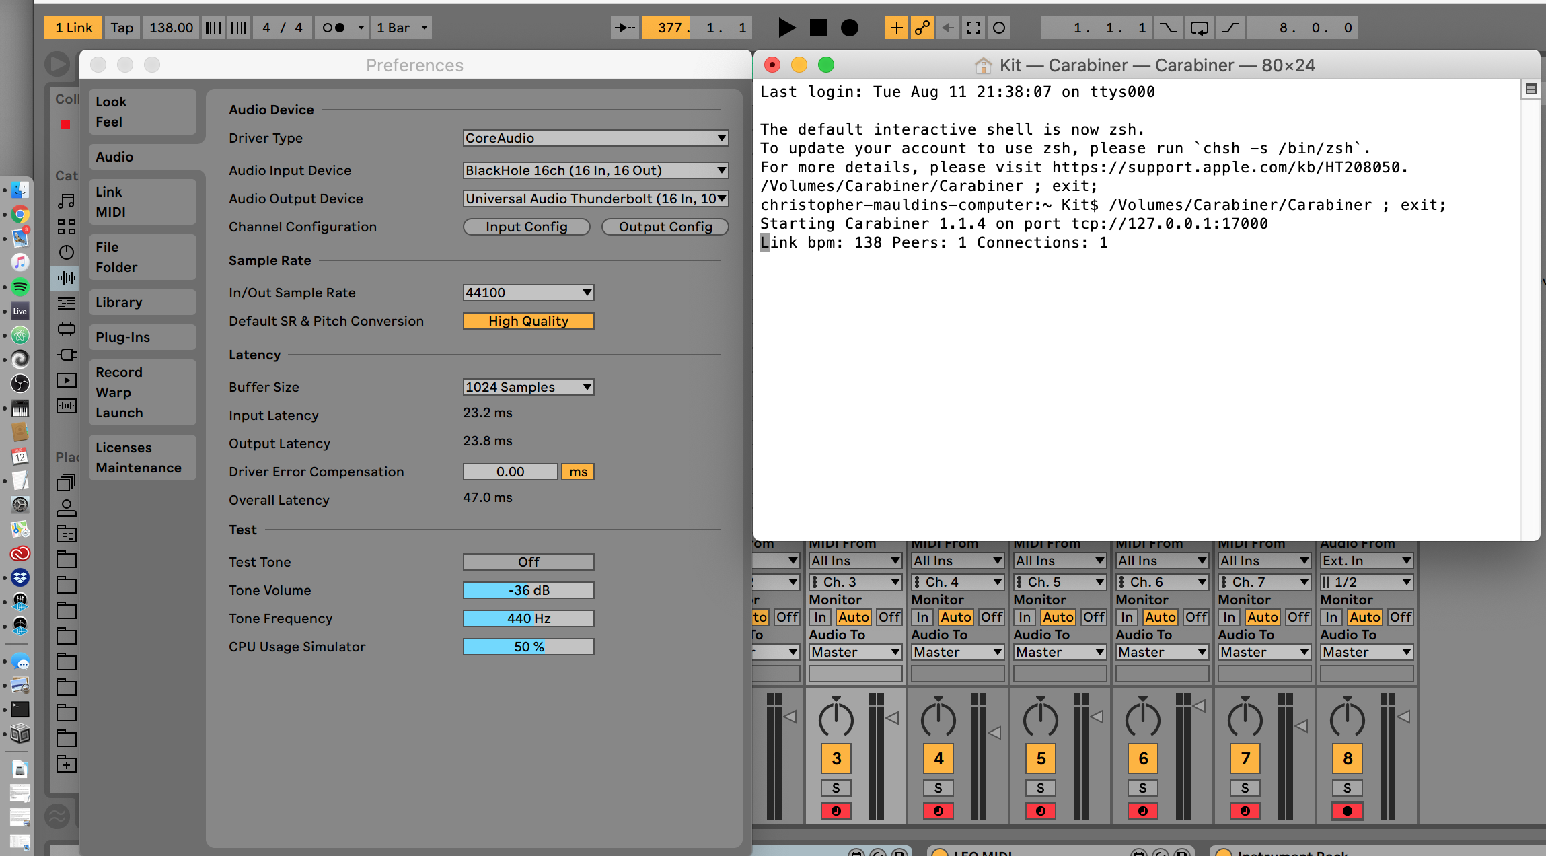Click the Arrangement Record circle button
This screenshot has height=856, width=1546.
click(x=850, y=28)
